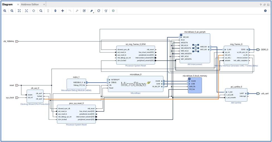Maximize the diagram panel
Screen dimensions: 272x142
click(268, 5)
